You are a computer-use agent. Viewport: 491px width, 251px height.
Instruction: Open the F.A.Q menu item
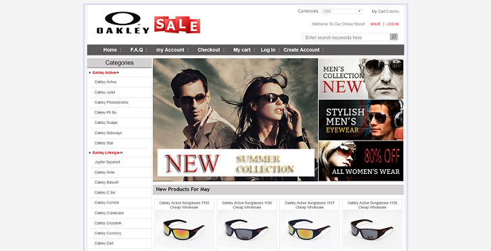click(x=137, y=50)
